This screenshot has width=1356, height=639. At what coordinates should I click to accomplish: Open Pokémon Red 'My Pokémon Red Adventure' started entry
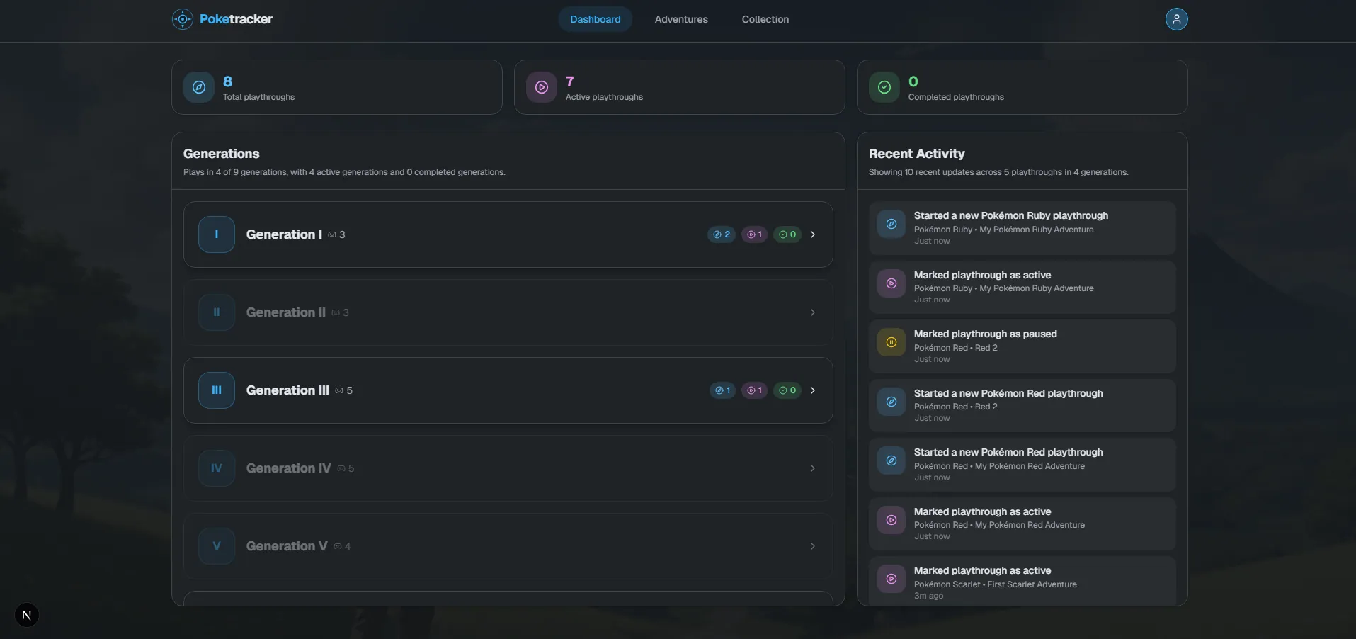(x=1022, y=465)
